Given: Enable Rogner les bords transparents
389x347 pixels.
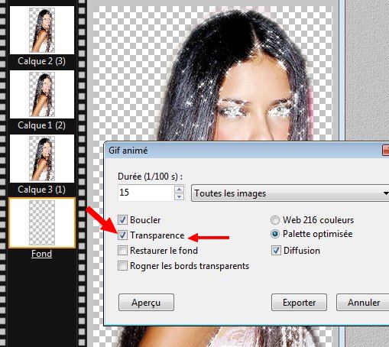Looking at the screenshot, I should point(122,266).
